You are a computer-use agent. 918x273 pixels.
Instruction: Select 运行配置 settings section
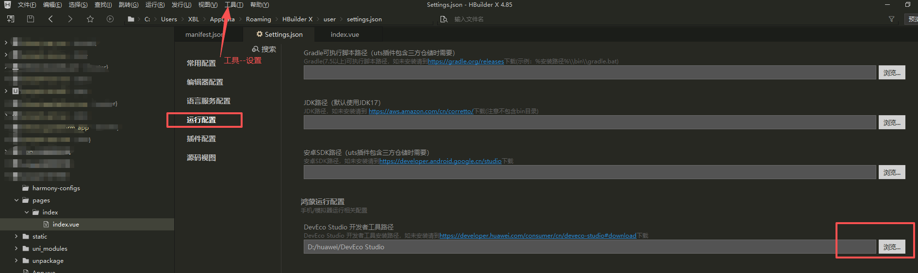201,120
